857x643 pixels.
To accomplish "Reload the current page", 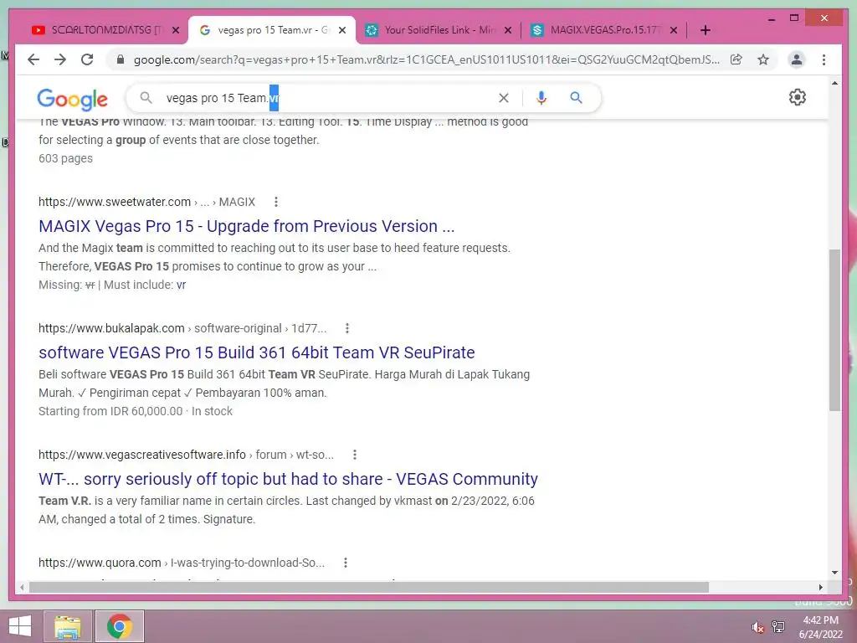I will (87, 59).
